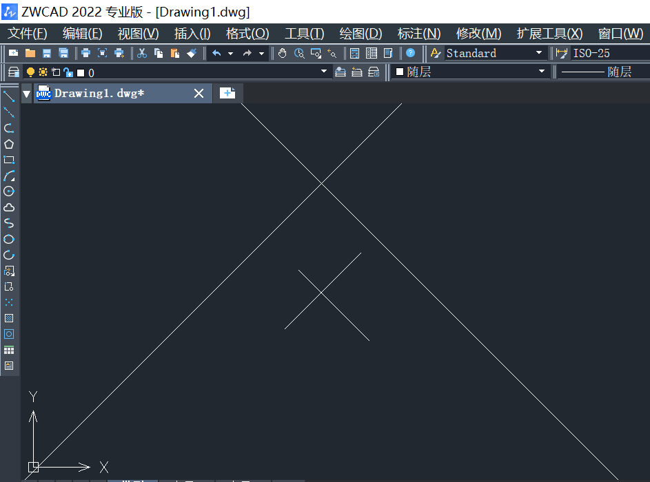Click the Text Style icon
This screenshot has width=650, height=482.
pyautogui.click(x=435, y=53)
